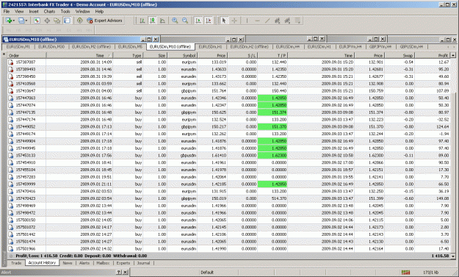Toggle the chart auto scroll icon
This screenshot has height=277, width=459.
point(198,21)
